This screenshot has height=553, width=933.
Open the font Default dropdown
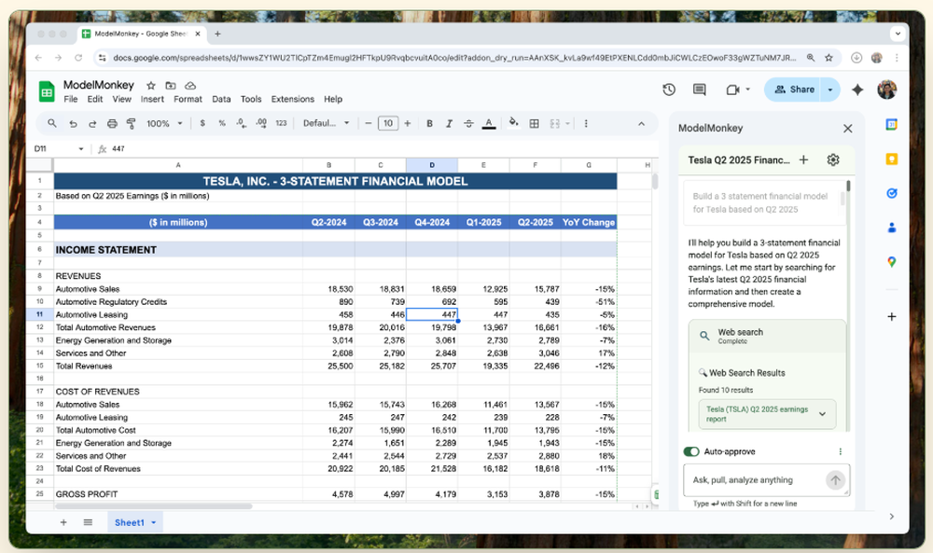click(x=327, y=123)
